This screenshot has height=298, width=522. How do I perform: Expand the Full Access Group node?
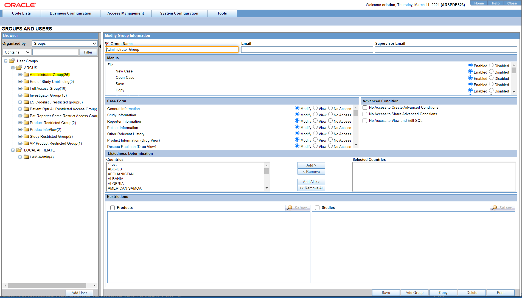coord(20,88)
